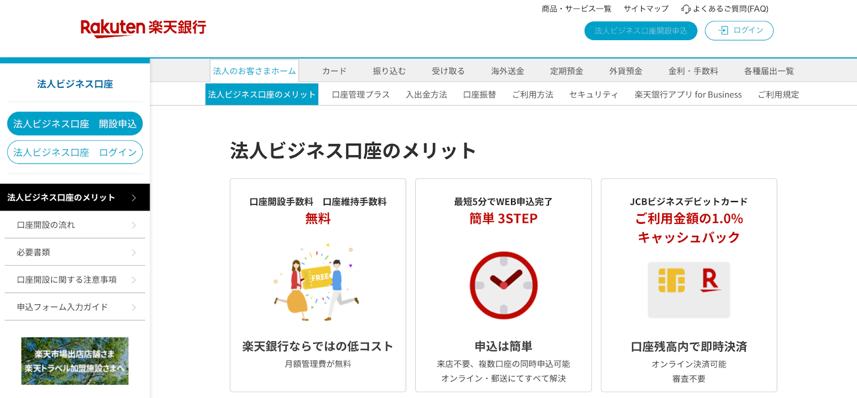
Task: Open the 振り込む menu item
Action: pos(389,71)
